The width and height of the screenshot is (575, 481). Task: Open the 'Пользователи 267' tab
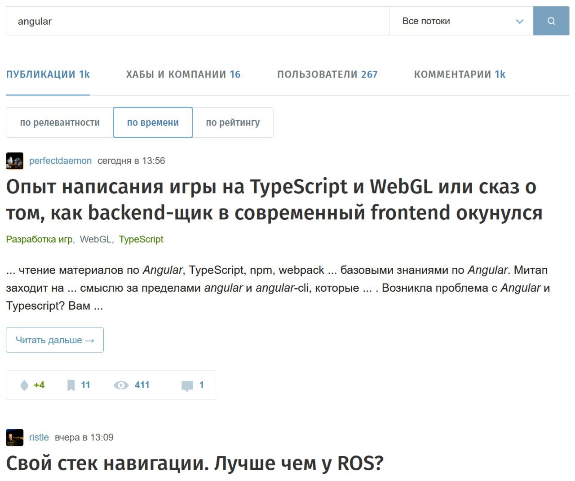327,74
